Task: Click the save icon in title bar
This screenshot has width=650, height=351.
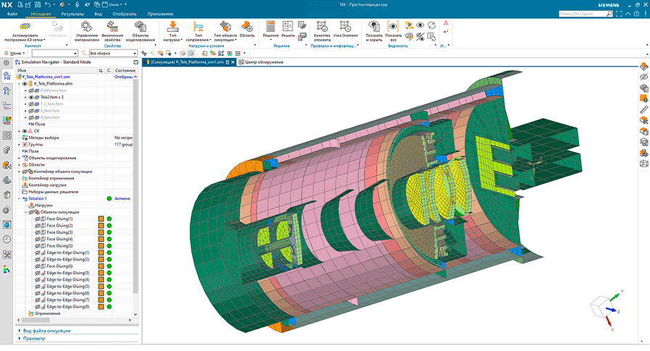Action: point(37,4)
